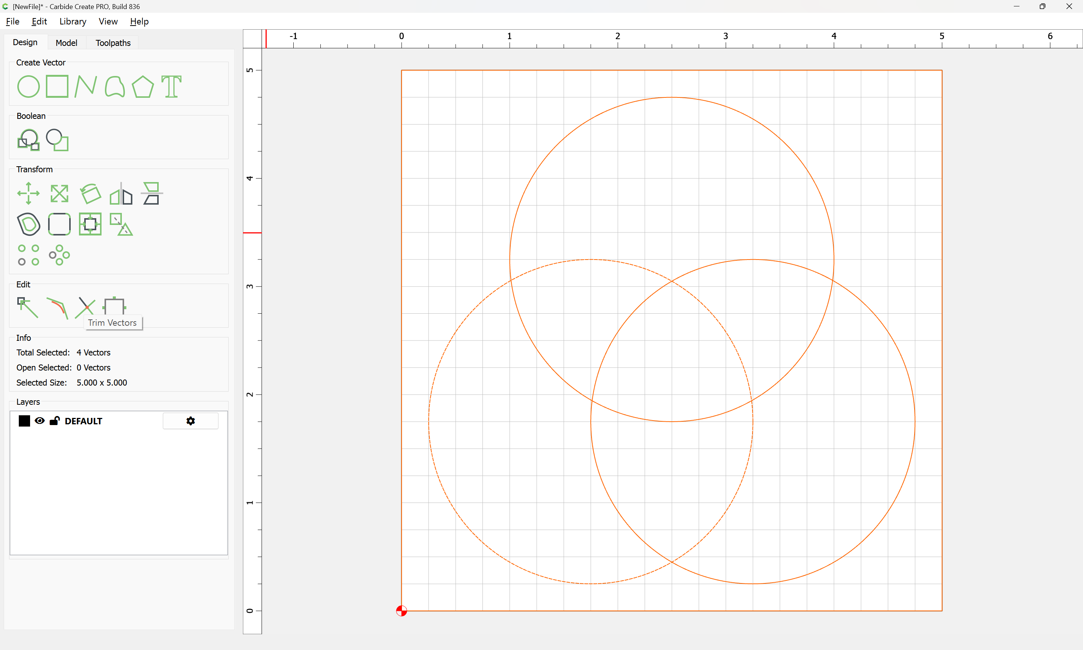Open the Move transform tool
This screenshot has width=1083, height=650.
(29, 193)
